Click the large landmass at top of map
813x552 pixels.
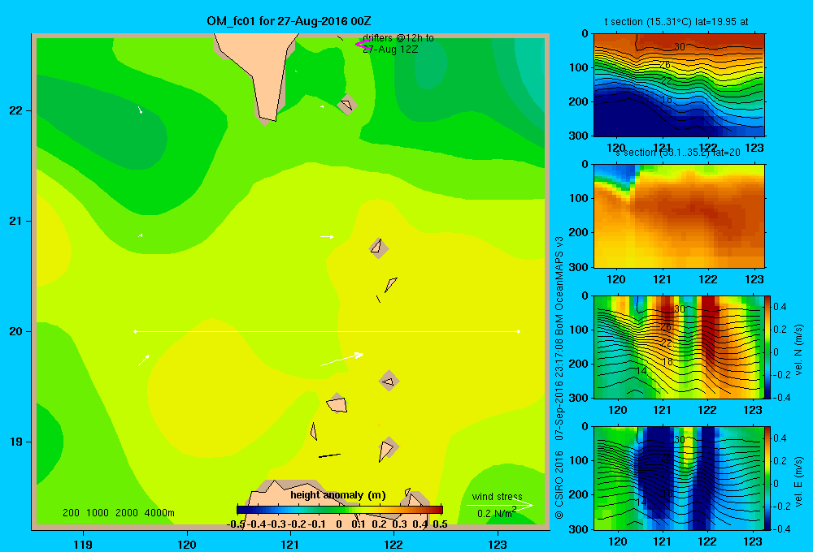tap(259, 75)
